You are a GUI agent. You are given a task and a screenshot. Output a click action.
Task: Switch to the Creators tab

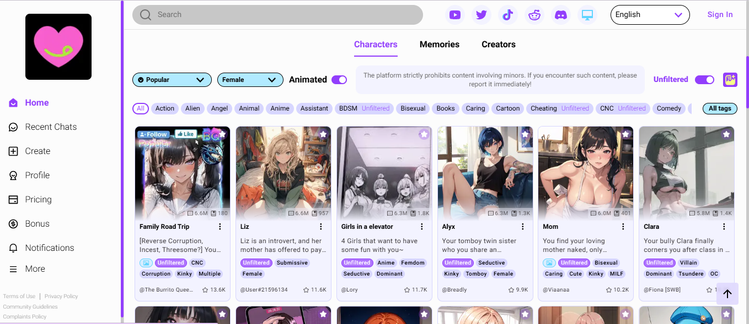pyautogui.click(x=498, y=45)
